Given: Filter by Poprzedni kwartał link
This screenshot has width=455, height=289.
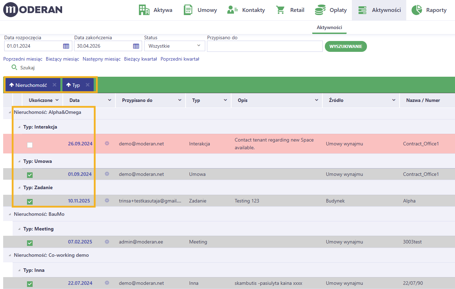Looking at the screenshot, I should point(180,59).
